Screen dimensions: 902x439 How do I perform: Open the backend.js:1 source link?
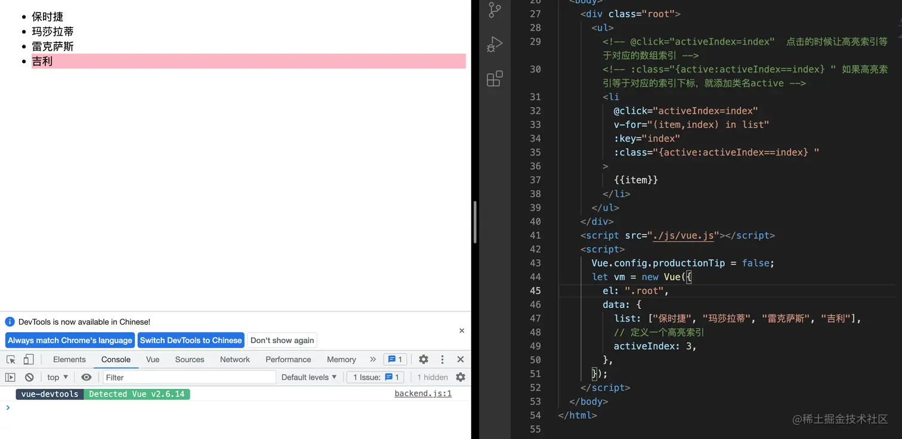(423, 394)
